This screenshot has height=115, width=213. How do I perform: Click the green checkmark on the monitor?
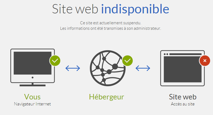click(x=55, y=61)
